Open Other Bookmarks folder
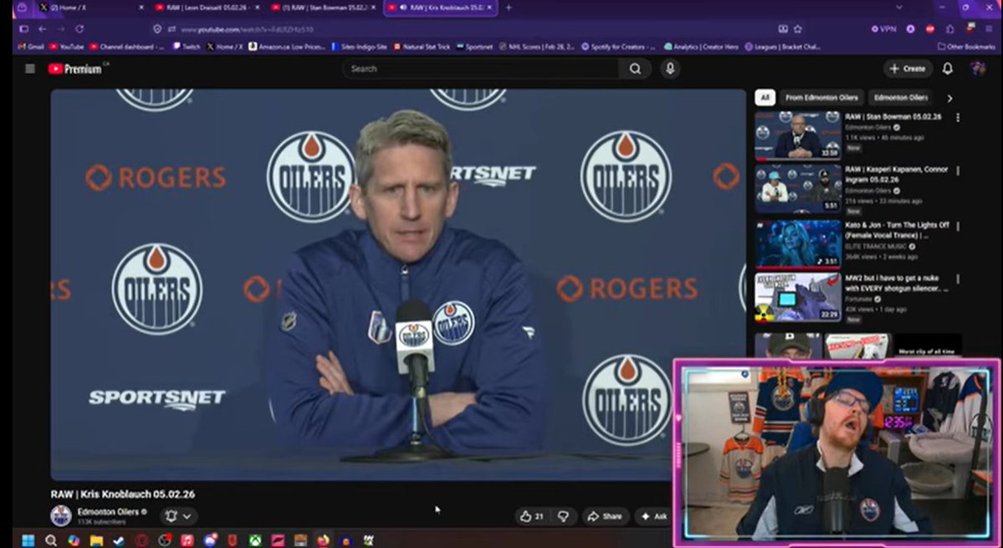This screenshot has height=548, width=1003. click(966, 47)
